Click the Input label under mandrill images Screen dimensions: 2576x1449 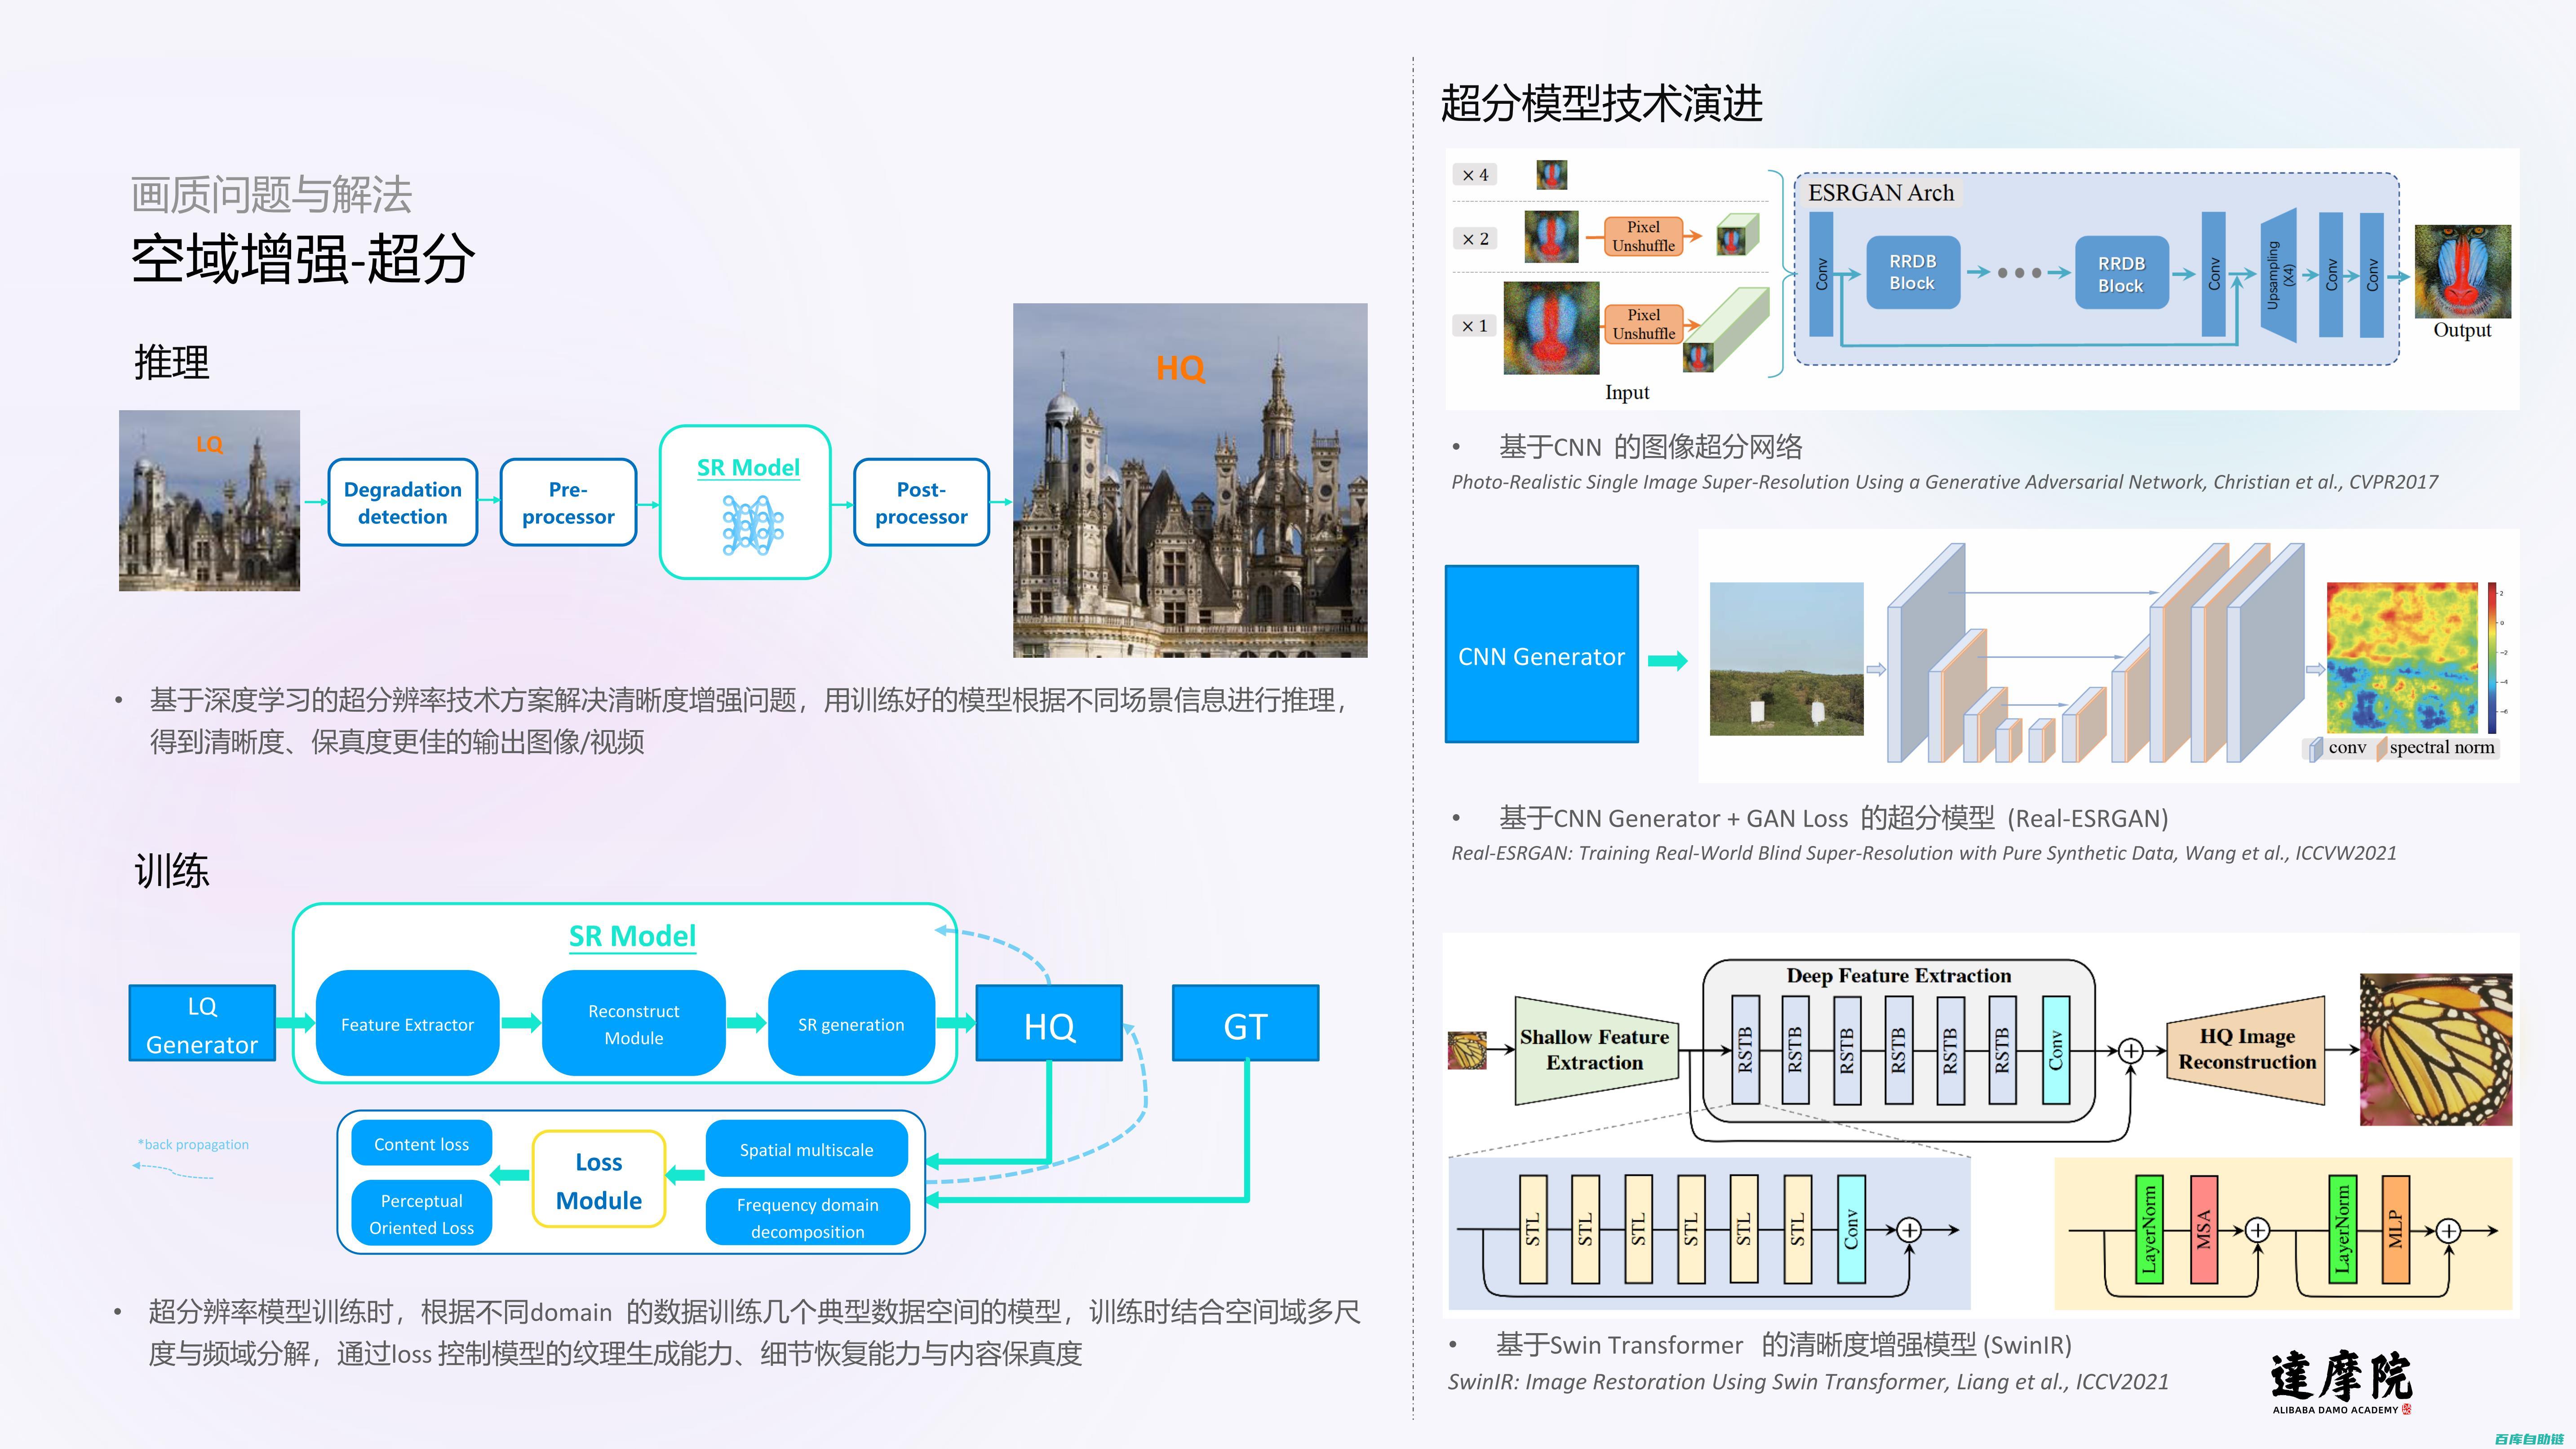point(1627,393)
